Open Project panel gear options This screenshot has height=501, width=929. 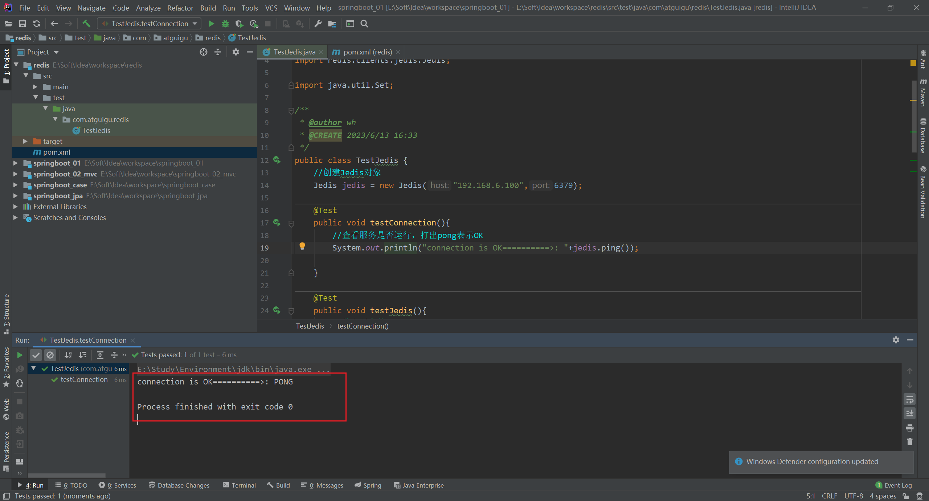pos(236,52)
